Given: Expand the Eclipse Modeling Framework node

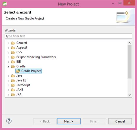Looking at the screenshot, I should click(x=8, y=57).
